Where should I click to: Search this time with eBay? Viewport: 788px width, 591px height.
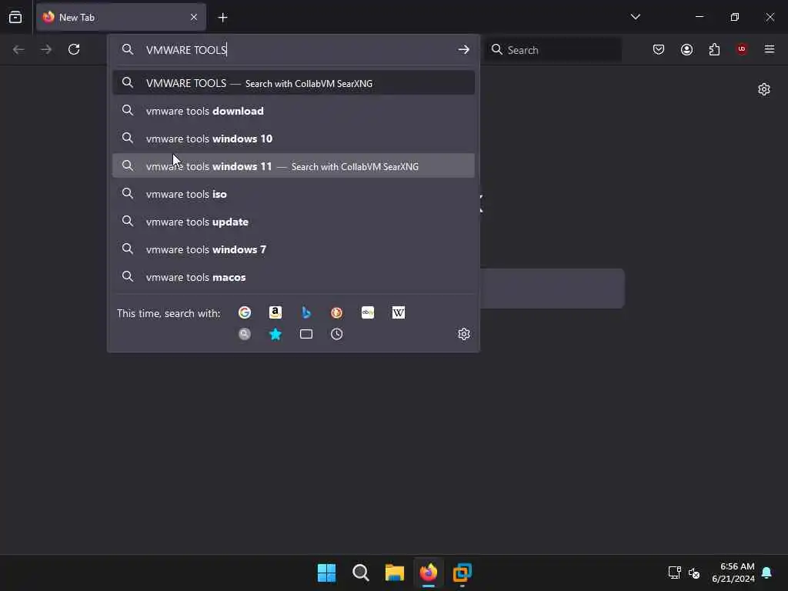[367, 312]
